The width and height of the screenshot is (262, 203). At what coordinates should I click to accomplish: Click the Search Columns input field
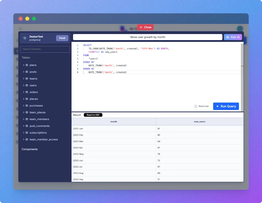(45, 49)
